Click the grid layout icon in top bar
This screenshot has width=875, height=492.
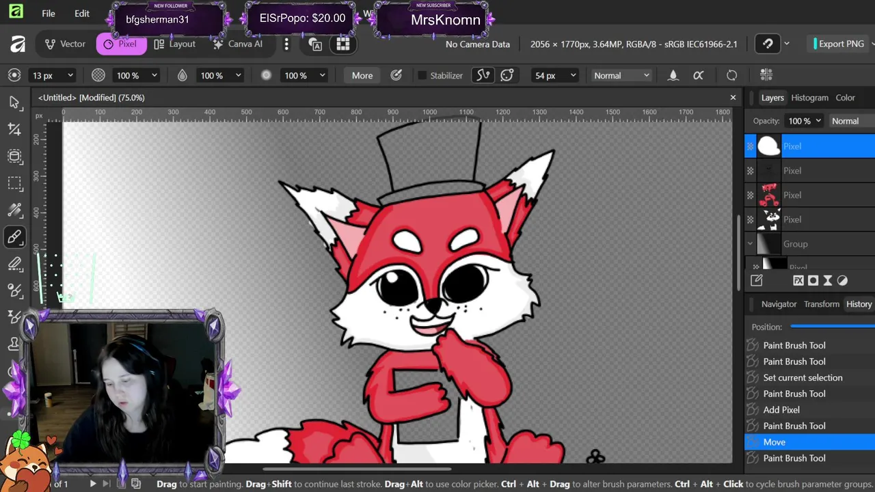(343, 44)
